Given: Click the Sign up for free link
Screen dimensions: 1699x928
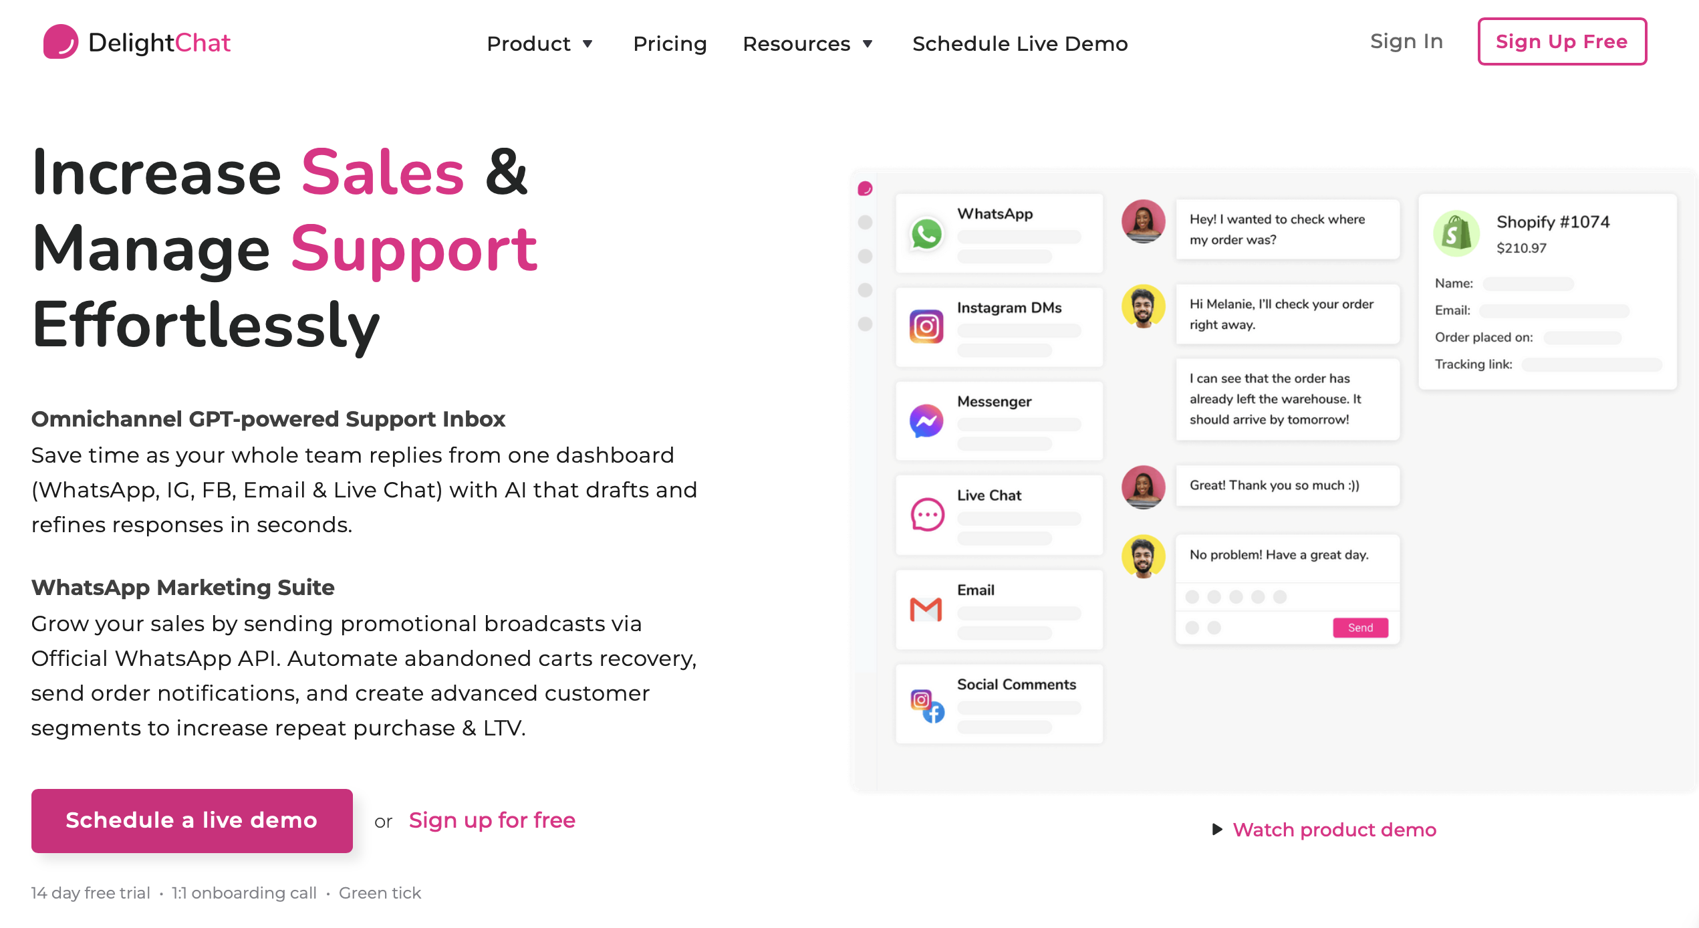Looking at the screenshot, I should coord(492,820).
